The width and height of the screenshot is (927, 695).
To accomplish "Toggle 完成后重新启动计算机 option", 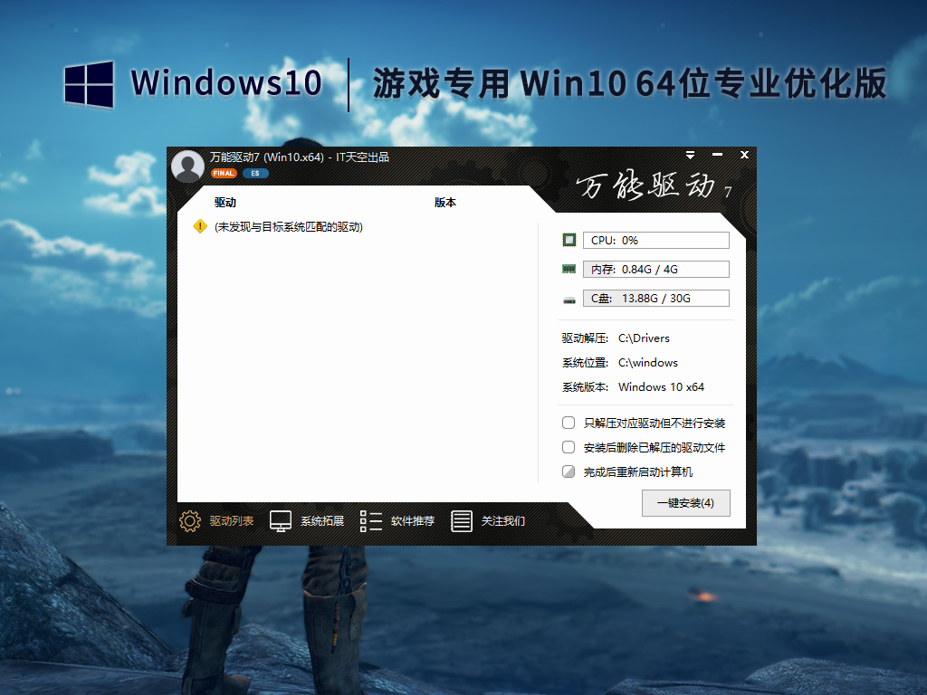I will [569, 471].
